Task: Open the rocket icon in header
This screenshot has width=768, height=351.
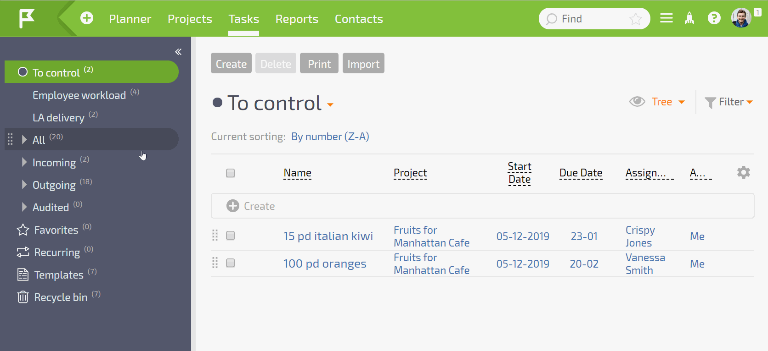Action: (689, 18)
